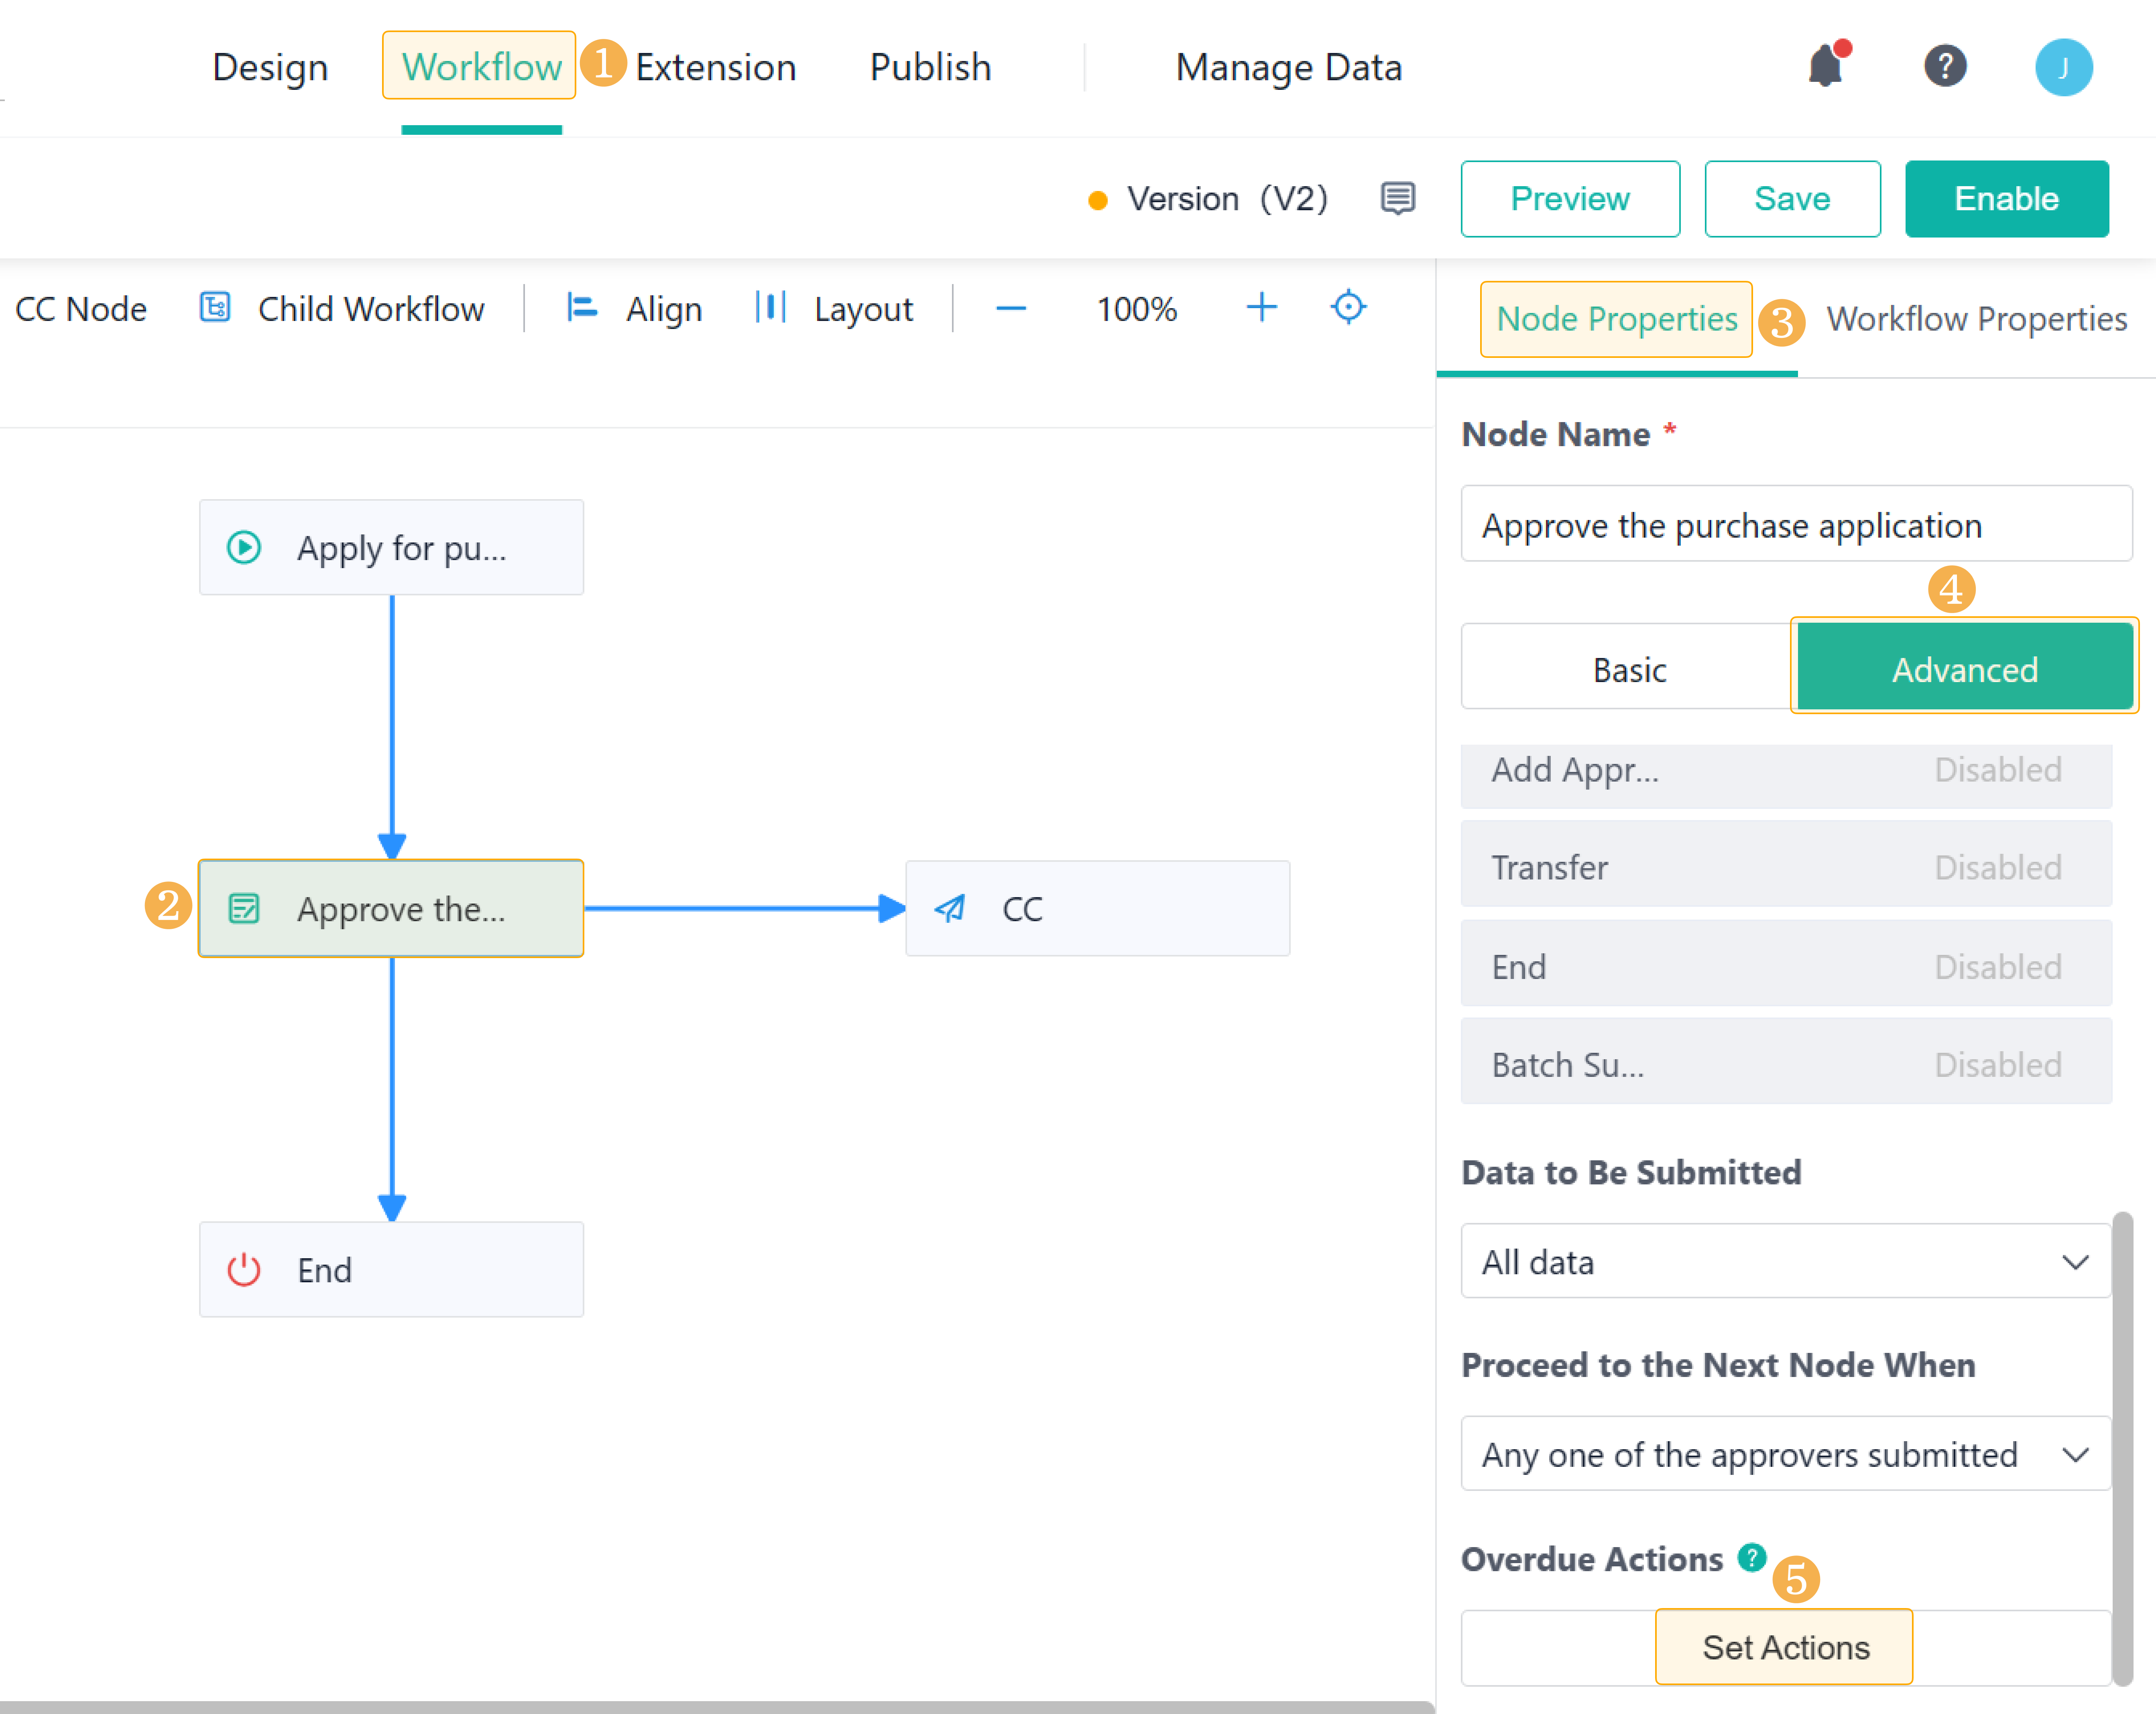Click the 100% zoom level text
The image size is (2156, 1714).
[1136, 309]
